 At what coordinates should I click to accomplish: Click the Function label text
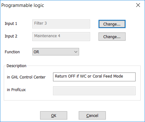pos(12,52)
